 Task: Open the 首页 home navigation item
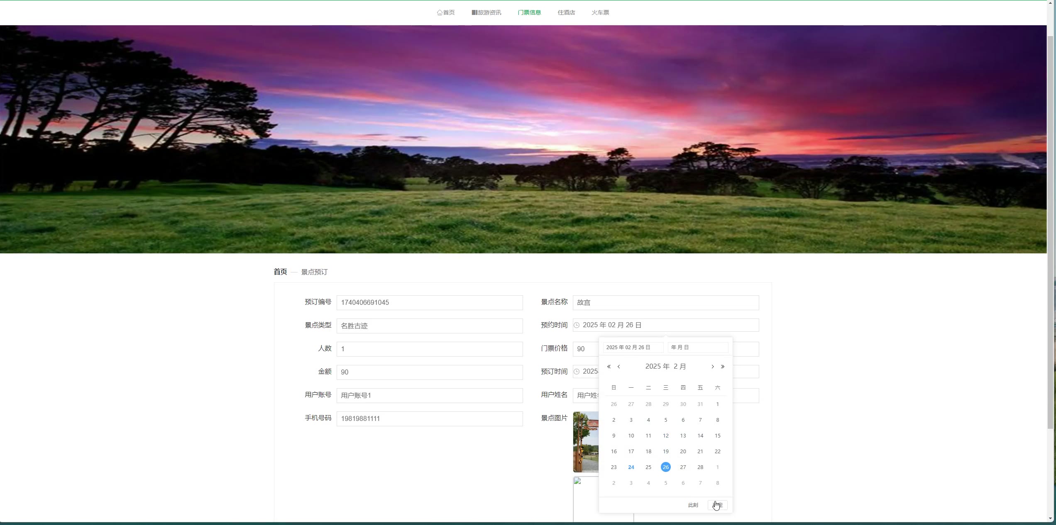click(445, 12)
